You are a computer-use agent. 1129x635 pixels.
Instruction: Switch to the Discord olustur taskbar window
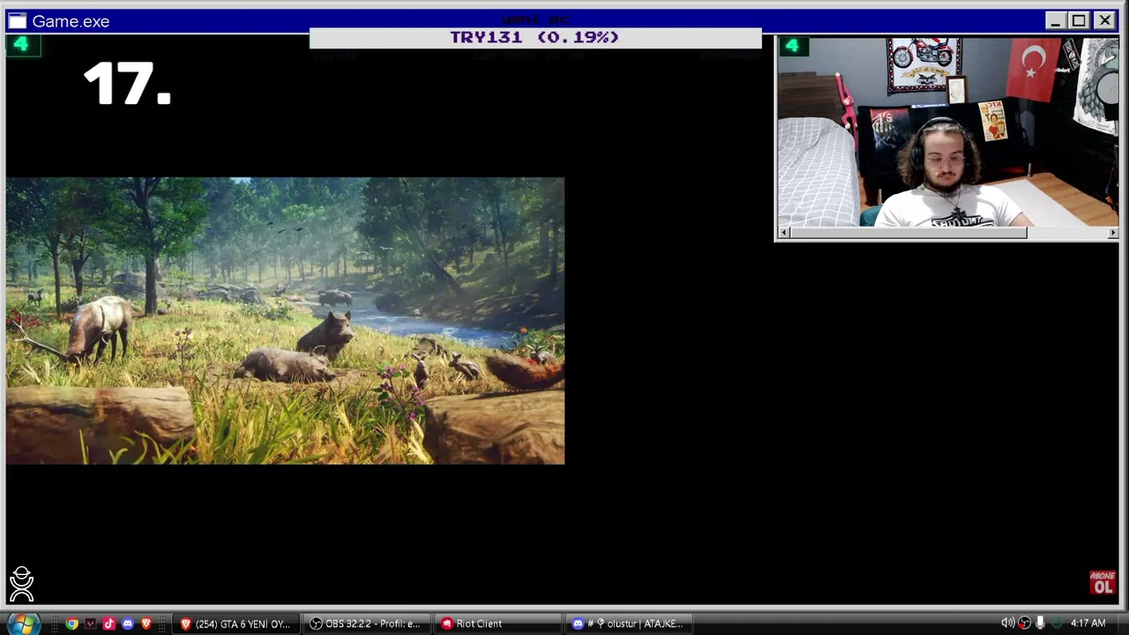[627, 624]
